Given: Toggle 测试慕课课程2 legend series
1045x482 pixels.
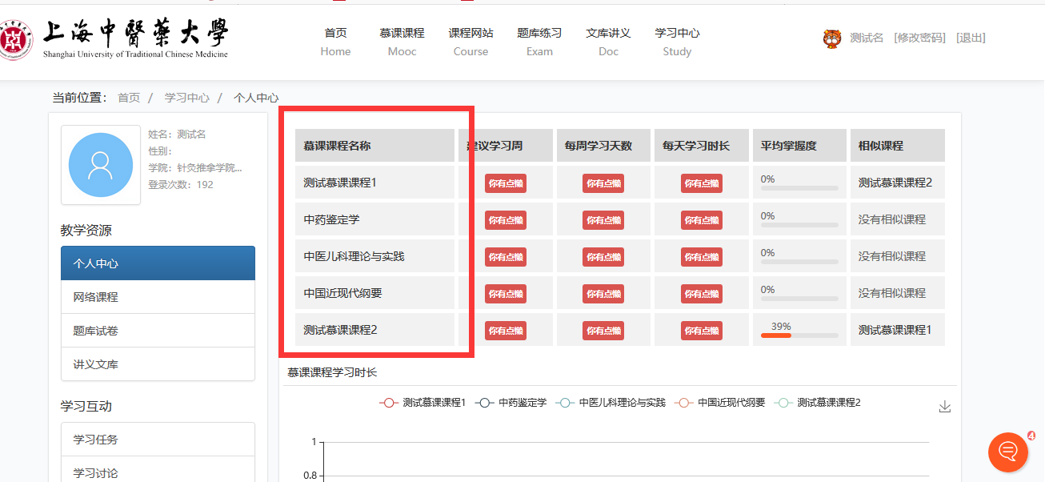Looking at the screenshot, I should pyautogui.click(x=819, y=403).
